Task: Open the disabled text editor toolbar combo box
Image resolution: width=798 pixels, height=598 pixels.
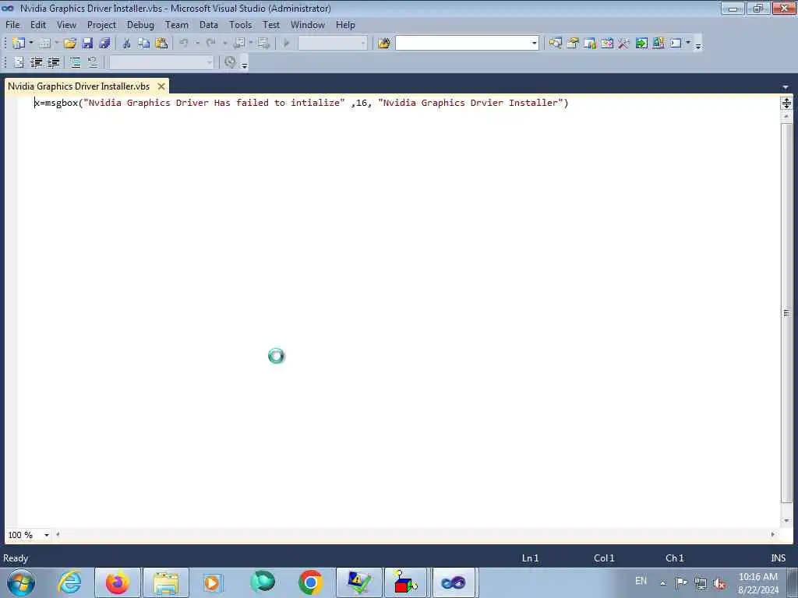Action: (161, 62)
